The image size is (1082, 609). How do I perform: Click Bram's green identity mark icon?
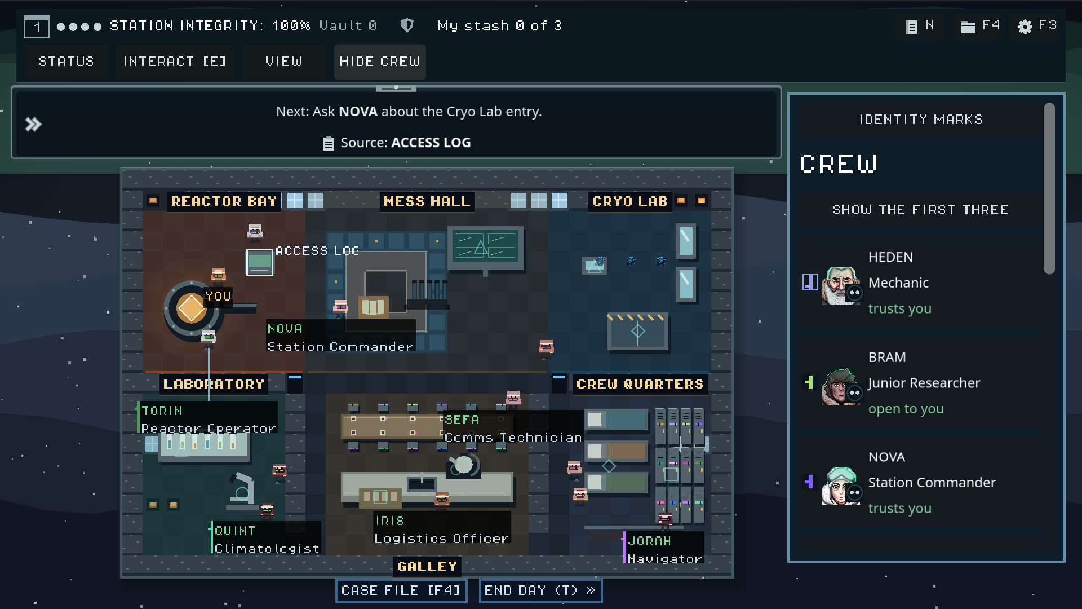[809, 382]
